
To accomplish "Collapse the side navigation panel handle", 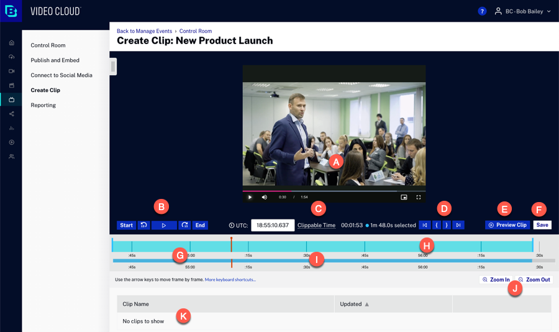I will [113, 67].
